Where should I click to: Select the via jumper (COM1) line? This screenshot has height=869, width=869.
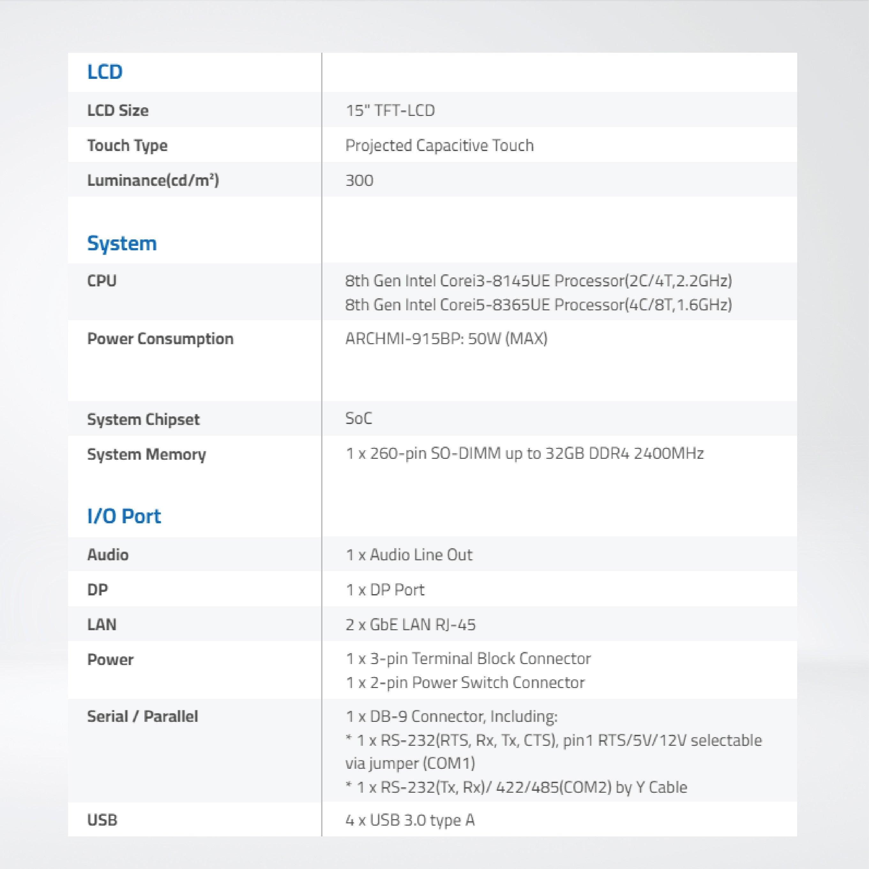pyautogui.click(x=410, y=763)
